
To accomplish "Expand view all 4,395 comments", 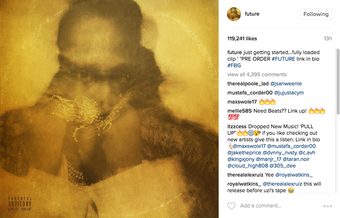I will coord(257,74).
